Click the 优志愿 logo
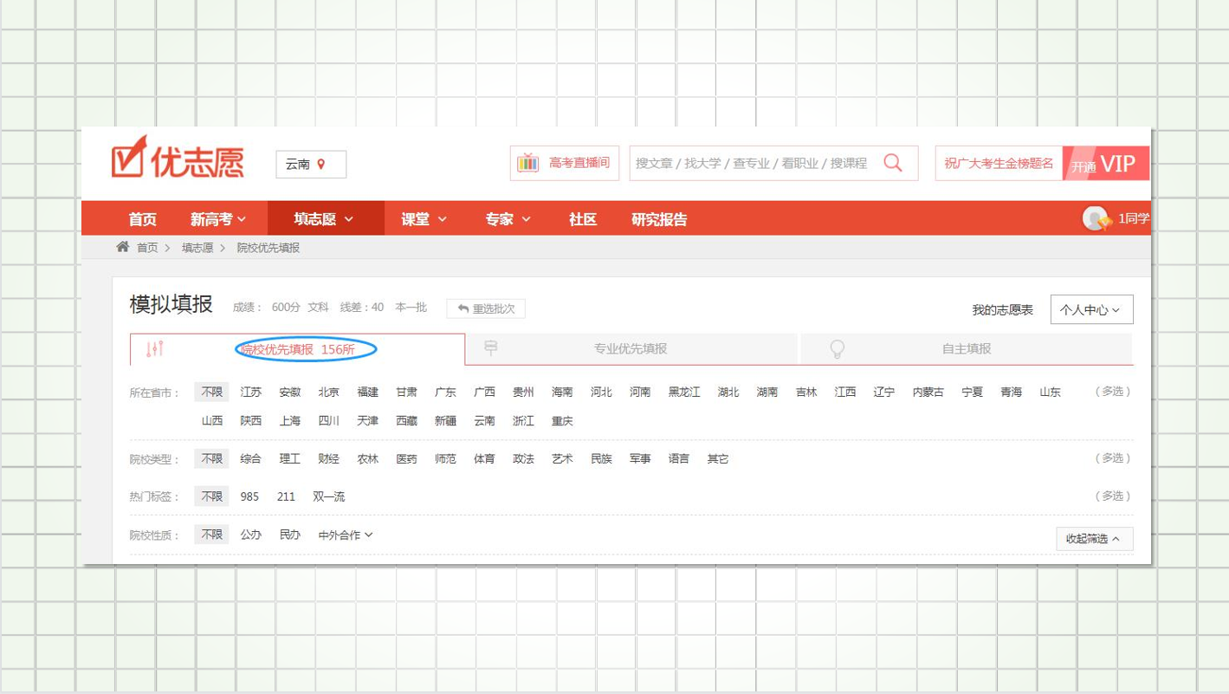The width and height of the screenshot is (1229, 694). (x=178, y=159)
